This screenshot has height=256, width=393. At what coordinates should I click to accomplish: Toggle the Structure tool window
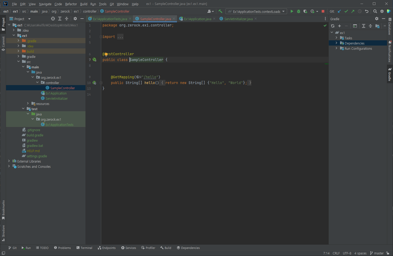pyautogui.click(x=3, y=233)
